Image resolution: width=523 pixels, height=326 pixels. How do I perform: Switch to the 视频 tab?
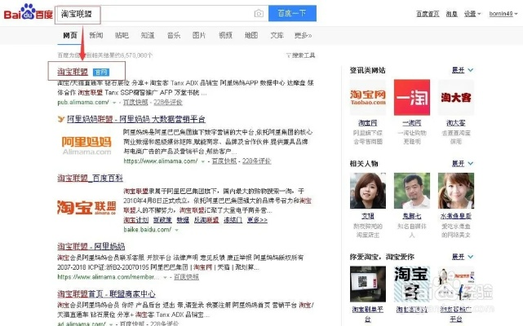(x=225, y=35)
